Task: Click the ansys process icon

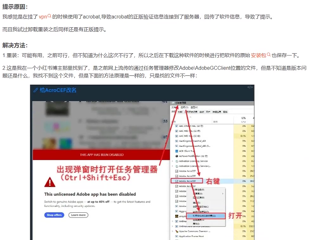Action: (177, 216)
